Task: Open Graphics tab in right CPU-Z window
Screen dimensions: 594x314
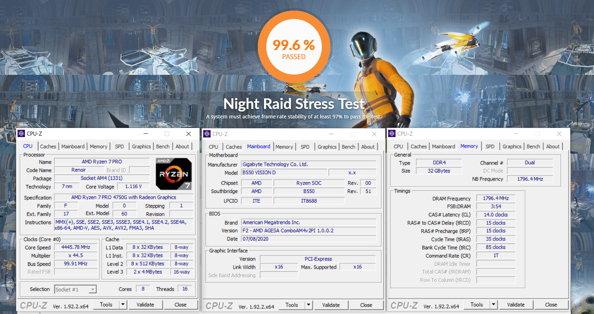Action: click(512, 146)
